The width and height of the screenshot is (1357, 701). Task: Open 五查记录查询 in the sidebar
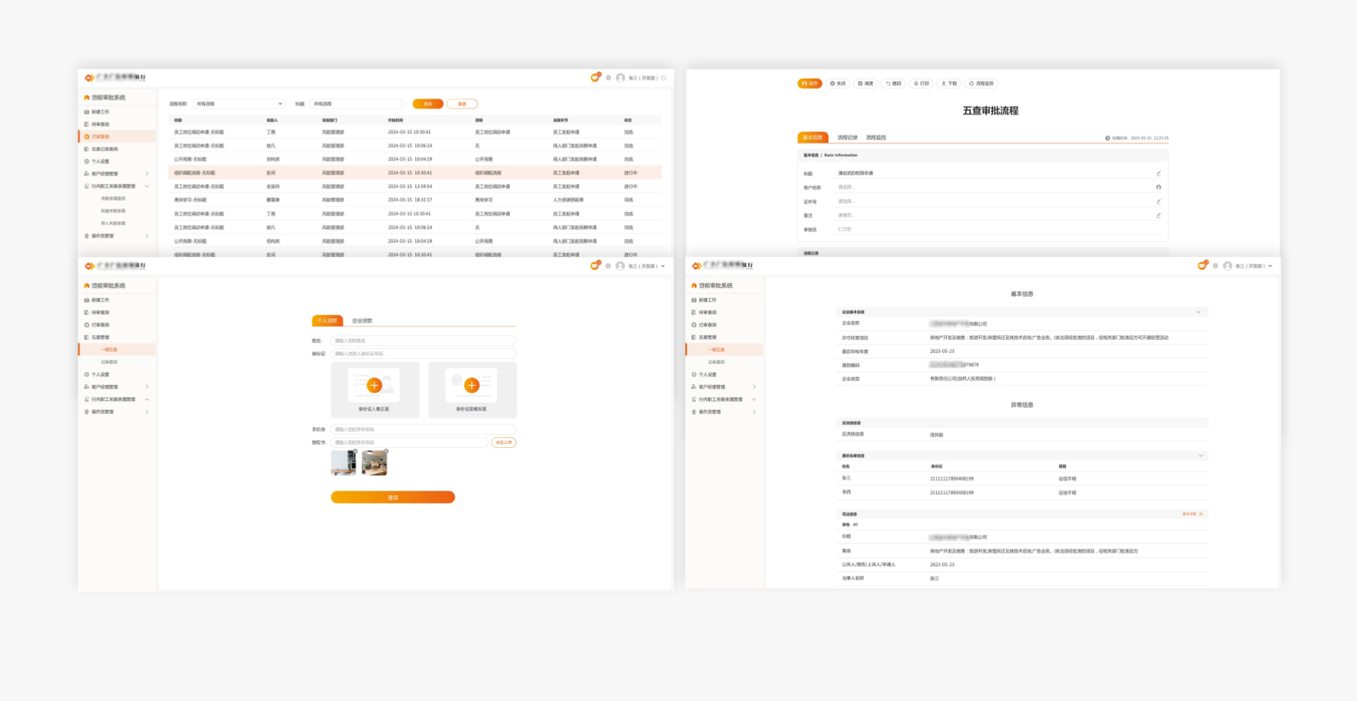pyautogui.click(x=105, y=149)
